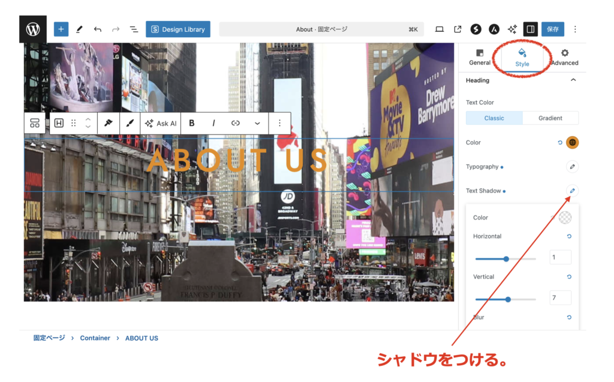Click the WordPress logo icon
The height and width of the screenshot is (382, 614).
point(32,29)
